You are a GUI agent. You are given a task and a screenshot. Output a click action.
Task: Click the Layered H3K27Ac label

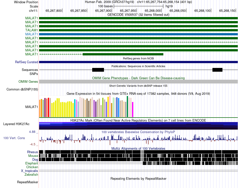pos(16,124)
